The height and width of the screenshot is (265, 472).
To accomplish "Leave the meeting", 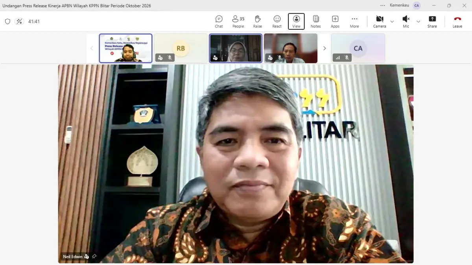I will coord(457,22).
